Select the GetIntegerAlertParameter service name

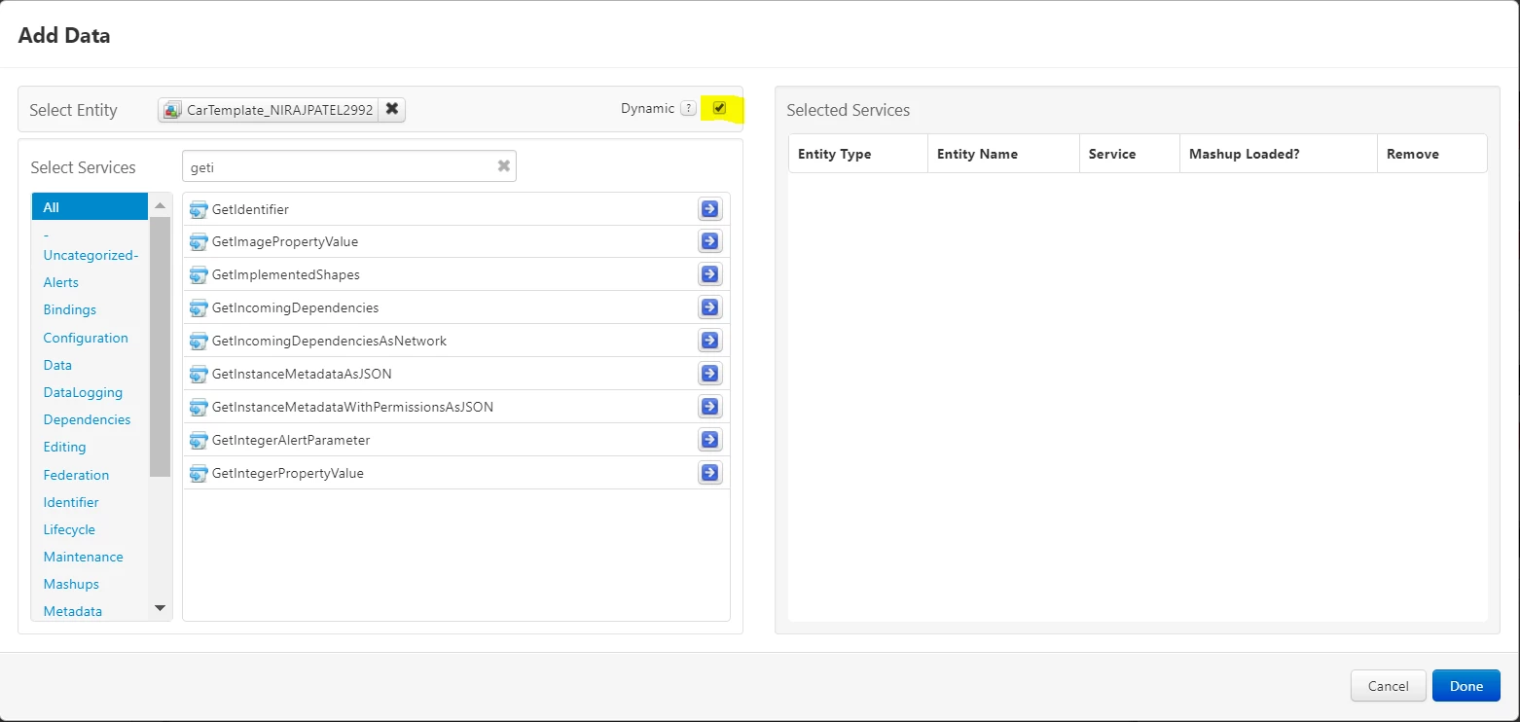point(291,440)
